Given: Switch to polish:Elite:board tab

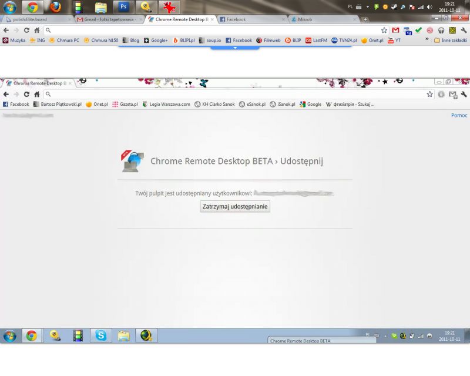Looking at the screenshot, I should pyautogui.click(x=36, y=19).
